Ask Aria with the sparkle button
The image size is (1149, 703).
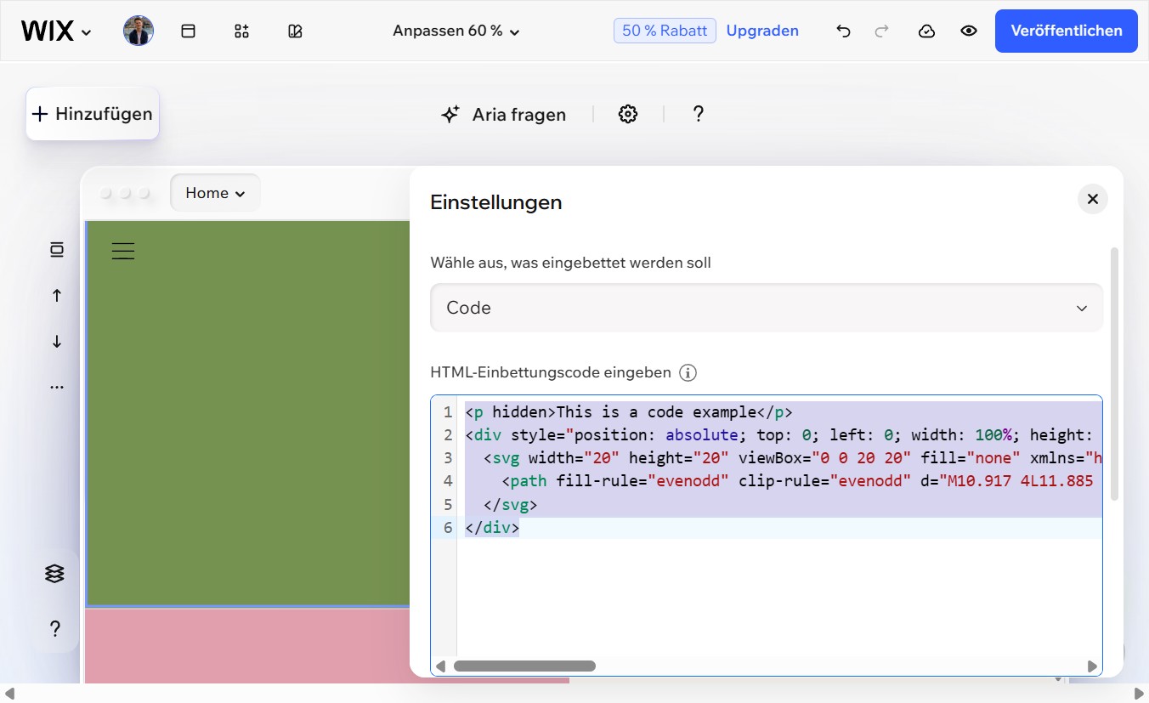[503, 114]
